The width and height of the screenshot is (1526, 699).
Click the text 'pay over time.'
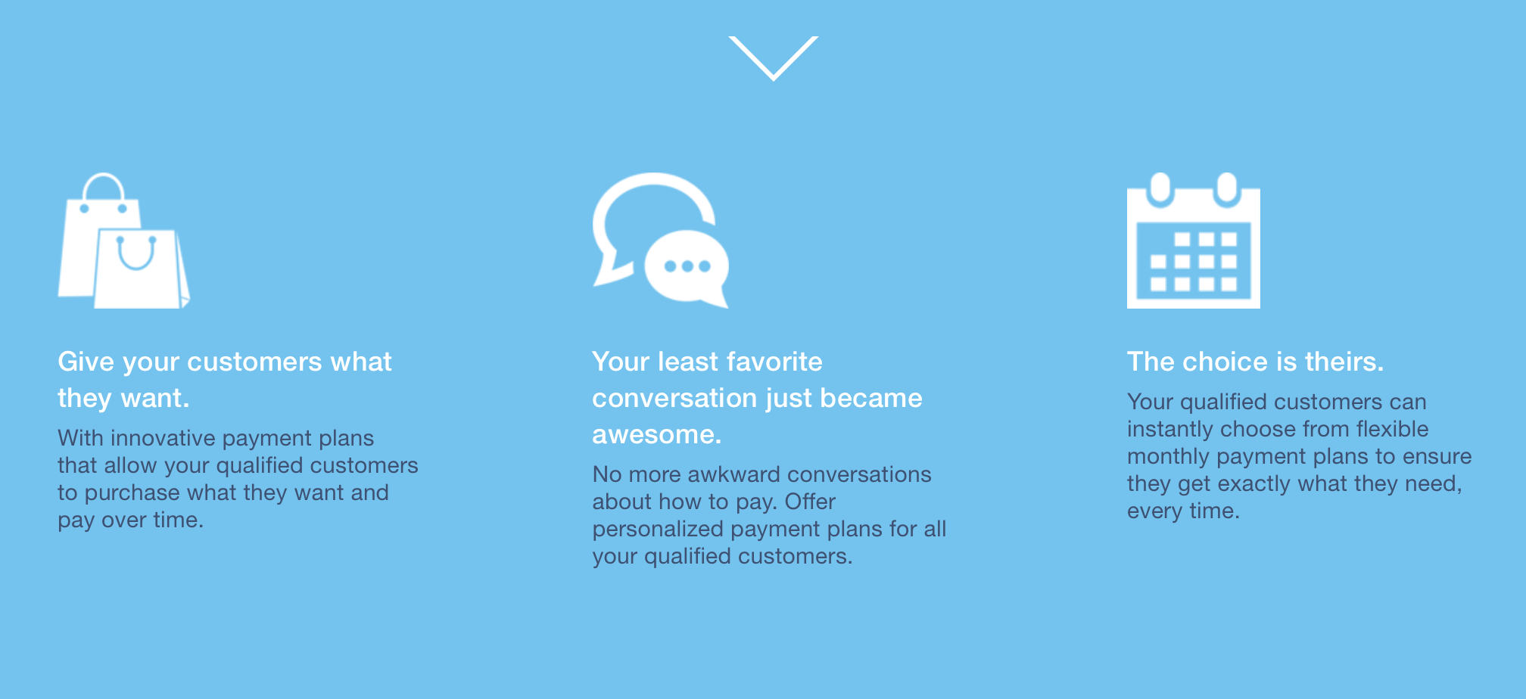131,520
